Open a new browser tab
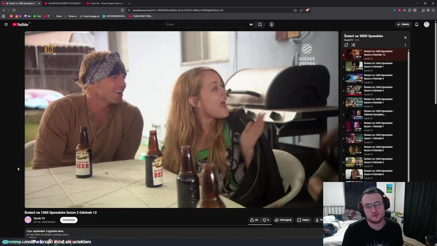 point(129,3)
